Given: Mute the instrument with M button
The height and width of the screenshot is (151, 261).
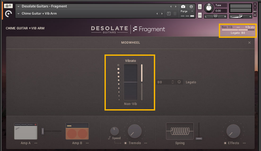Looking at the screenshot, I should pos(200,15).
